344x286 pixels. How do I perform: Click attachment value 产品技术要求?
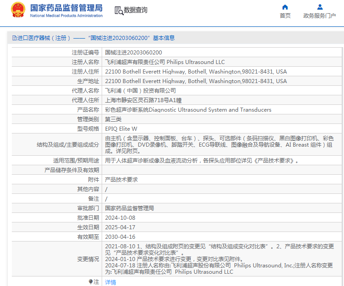click(121, 180)
